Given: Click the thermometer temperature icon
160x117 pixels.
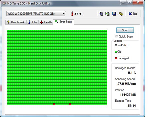Looking at the screenshot, I should (x=72, y=14).
